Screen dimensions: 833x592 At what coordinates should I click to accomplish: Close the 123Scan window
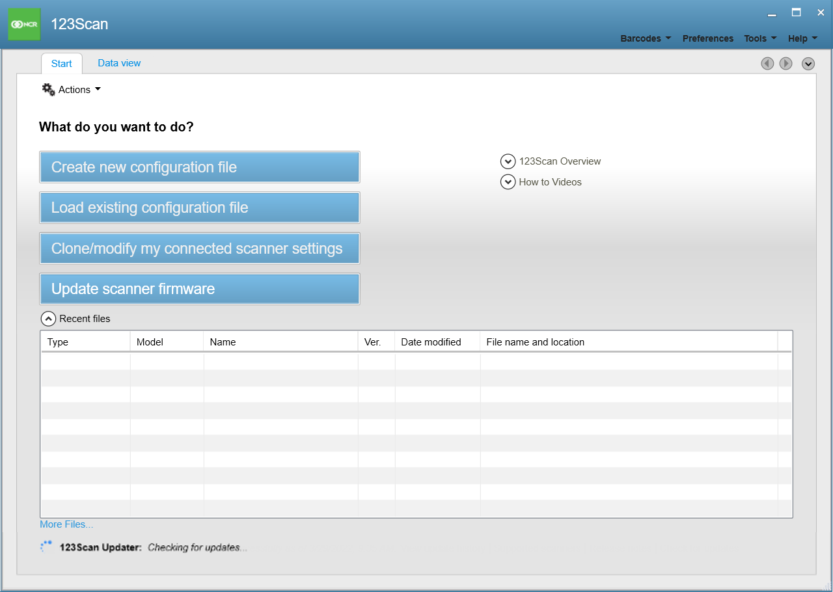820,12
